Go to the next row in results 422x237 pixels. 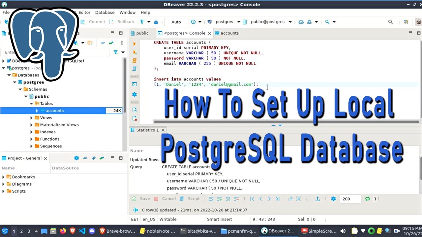269,199
